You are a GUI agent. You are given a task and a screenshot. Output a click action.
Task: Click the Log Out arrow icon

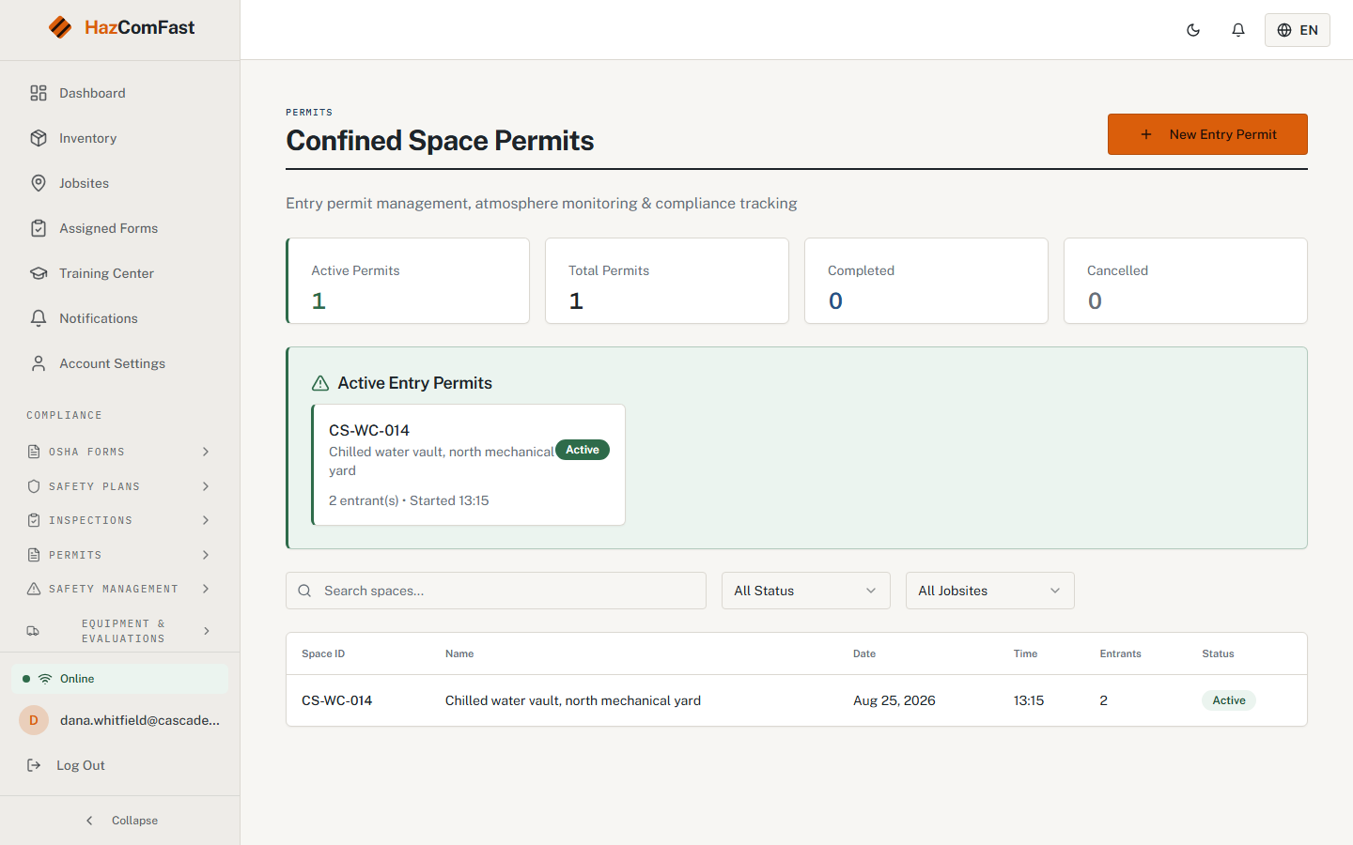click(34, 765)
